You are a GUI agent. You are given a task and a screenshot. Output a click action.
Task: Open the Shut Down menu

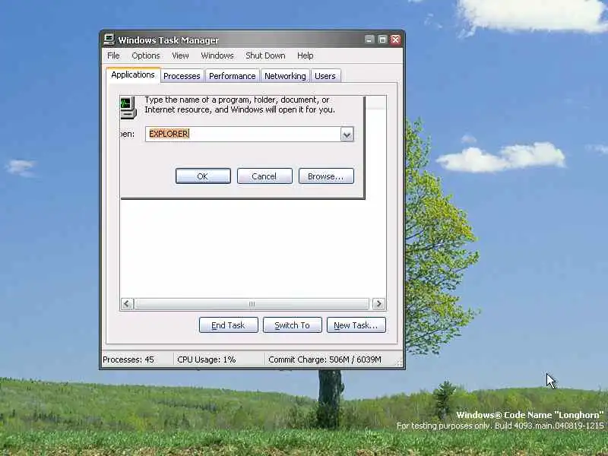[265, 55]
